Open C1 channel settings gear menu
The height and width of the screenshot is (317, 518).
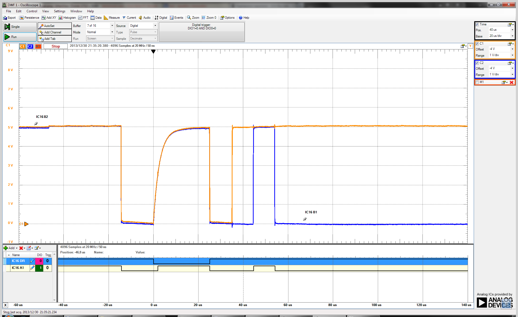[511, 44]
